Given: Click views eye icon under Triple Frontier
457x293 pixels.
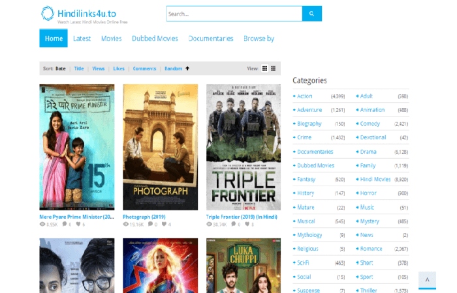Looking at the screenshot, I should point(209,224).
